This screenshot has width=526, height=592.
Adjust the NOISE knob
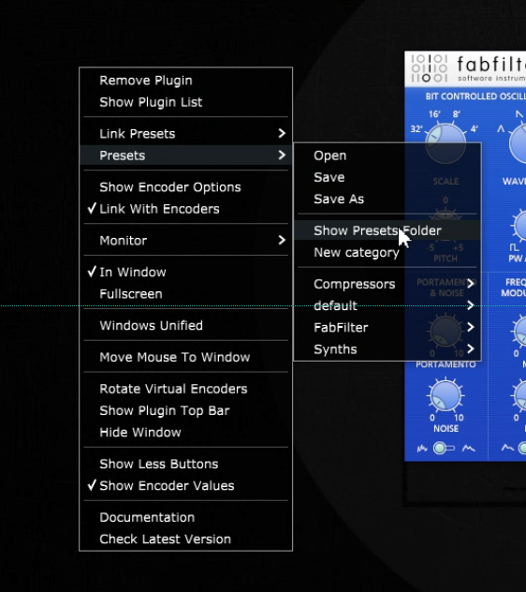[446, 395]
